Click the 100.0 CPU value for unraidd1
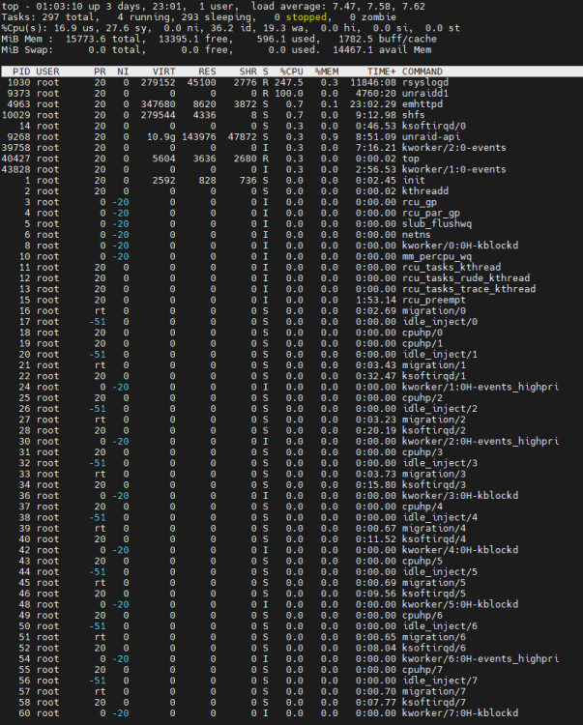The image size is (583, 725). pyautogui.click(x=288, y=94)
